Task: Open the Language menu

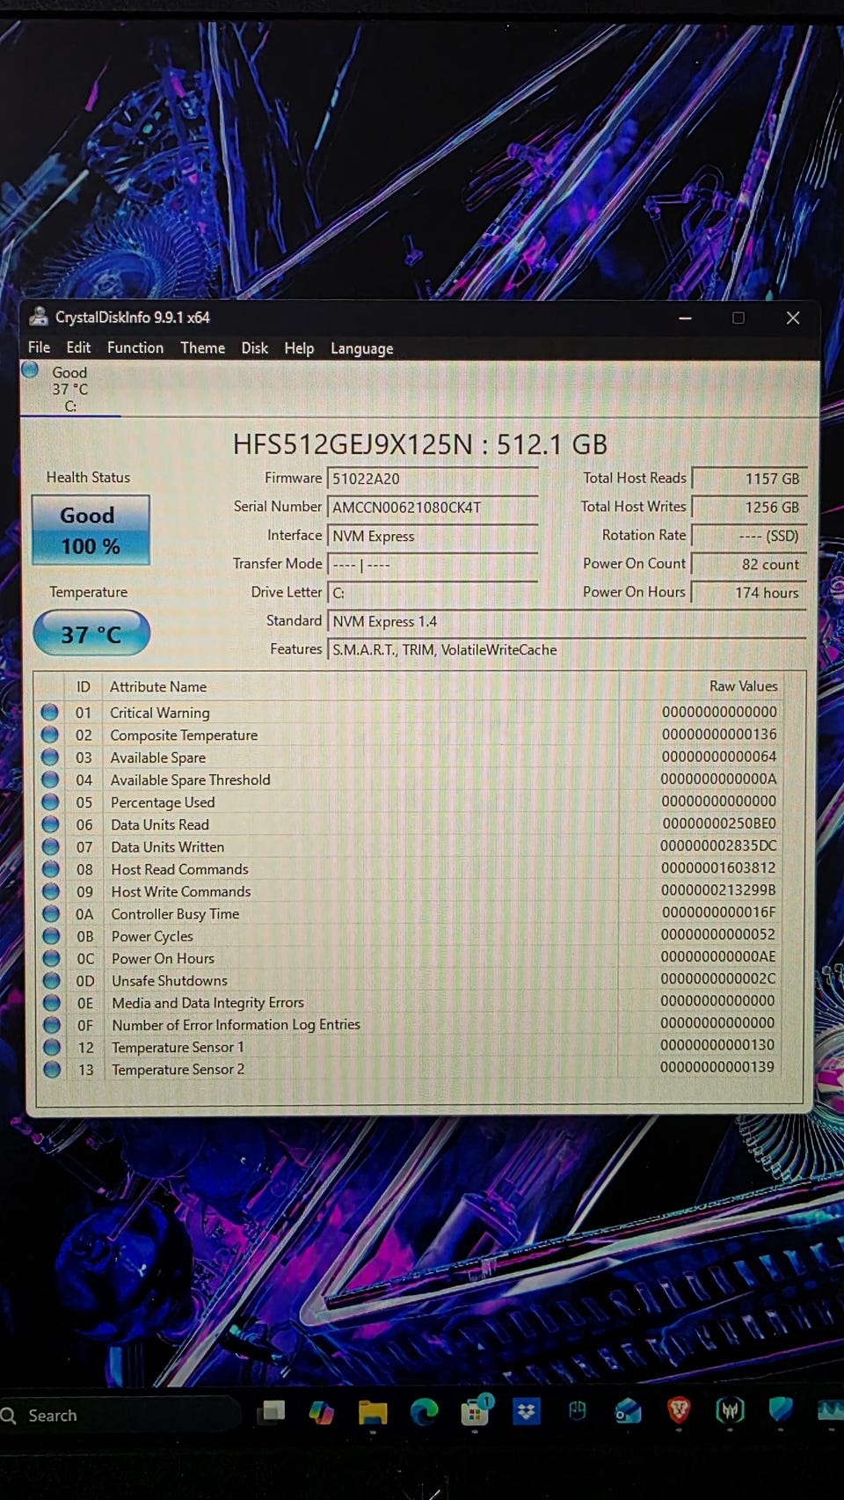Action: (362, 348)
